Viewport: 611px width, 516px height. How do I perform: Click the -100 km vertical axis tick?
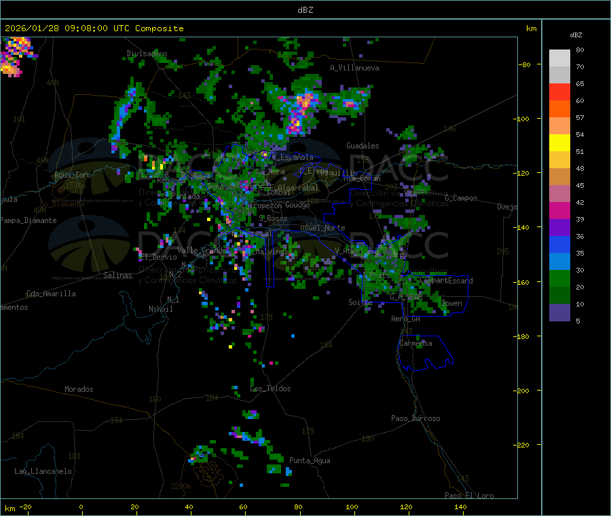click(x=521, y=119)
